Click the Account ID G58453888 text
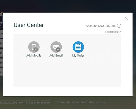This screenshot has height=109, width=136. pyautogui.click(x=101, y=26)
